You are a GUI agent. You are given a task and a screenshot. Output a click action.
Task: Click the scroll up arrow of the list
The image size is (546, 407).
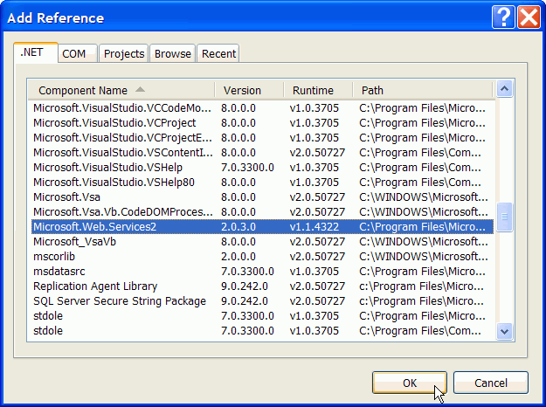coord(505,89)
